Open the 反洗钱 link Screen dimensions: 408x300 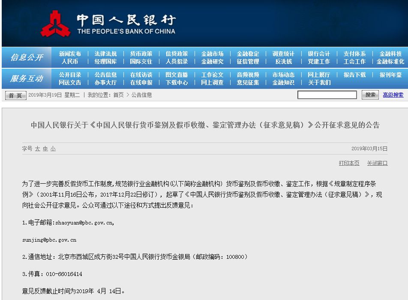(283, 61)
